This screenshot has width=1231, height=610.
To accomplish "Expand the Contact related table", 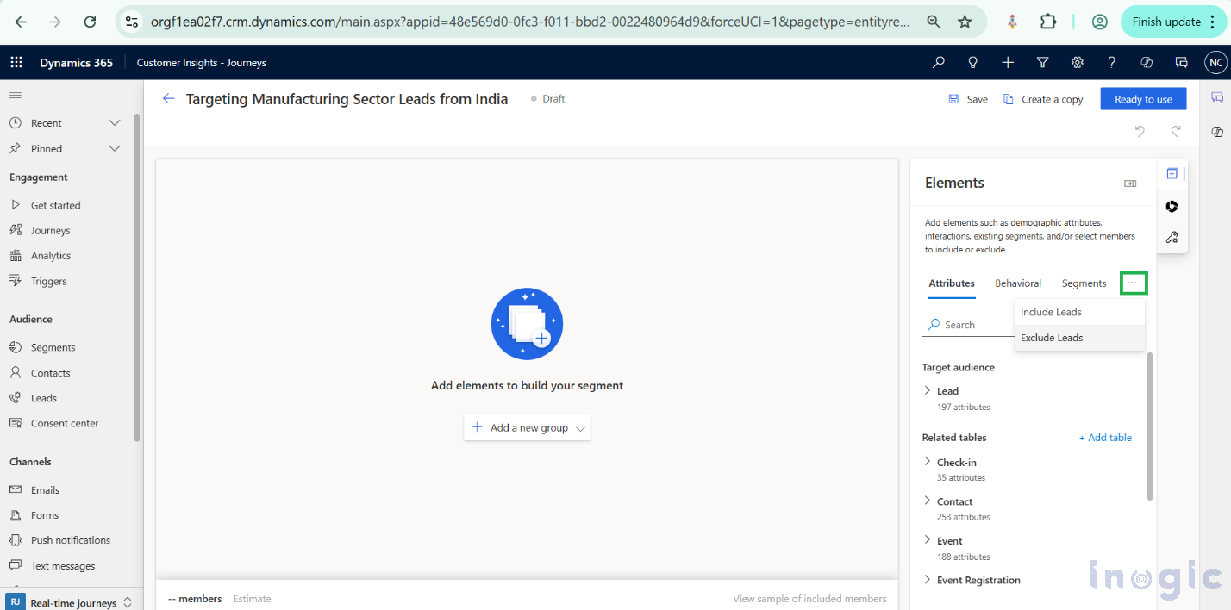I will coord(928,501).
